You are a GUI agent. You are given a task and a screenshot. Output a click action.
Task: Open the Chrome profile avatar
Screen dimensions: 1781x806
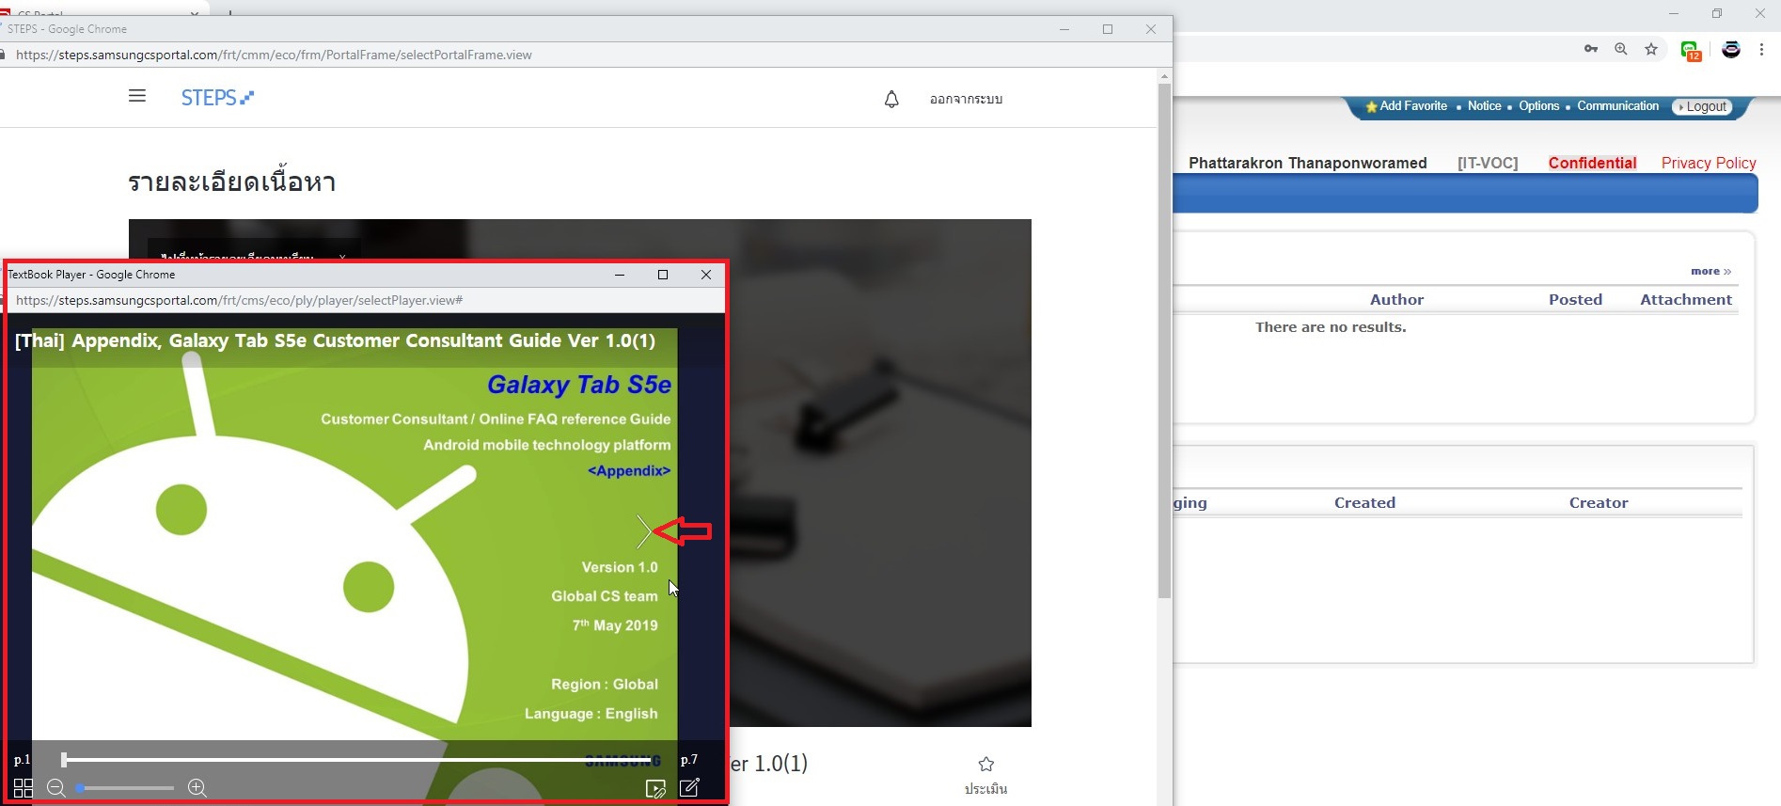pyautogui.click(x=1731, y=50)
